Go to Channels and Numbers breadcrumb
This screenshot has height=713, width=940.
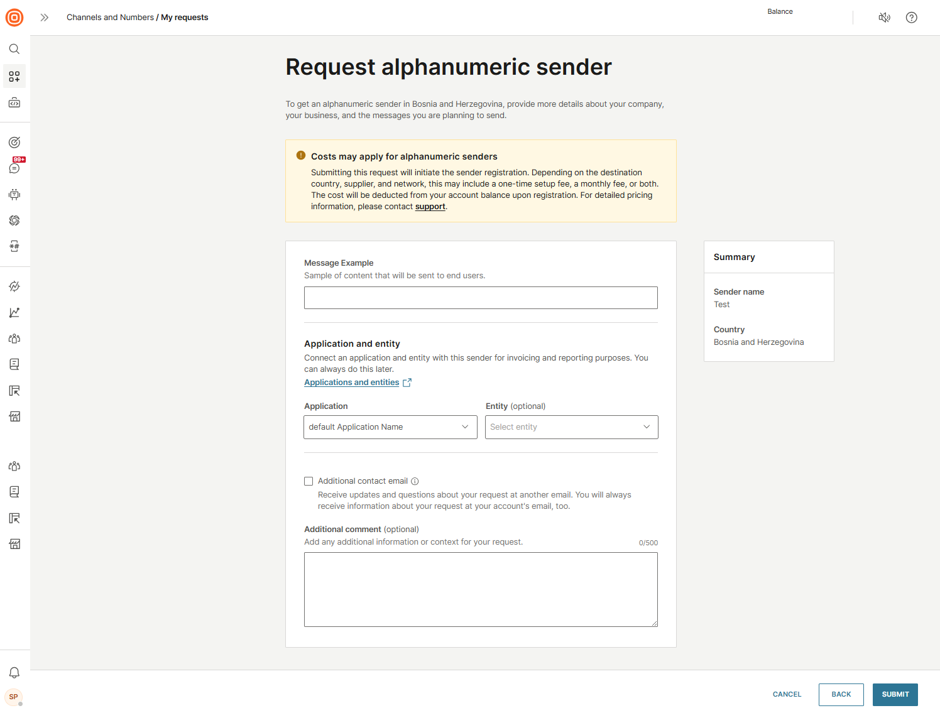(x=110, y=18)
